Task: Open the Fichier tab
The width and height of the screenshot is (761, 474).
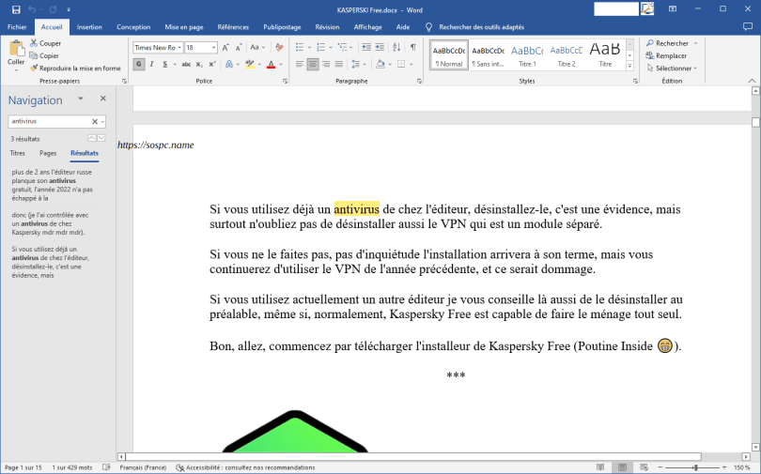Action: click(x=17, y=27)
